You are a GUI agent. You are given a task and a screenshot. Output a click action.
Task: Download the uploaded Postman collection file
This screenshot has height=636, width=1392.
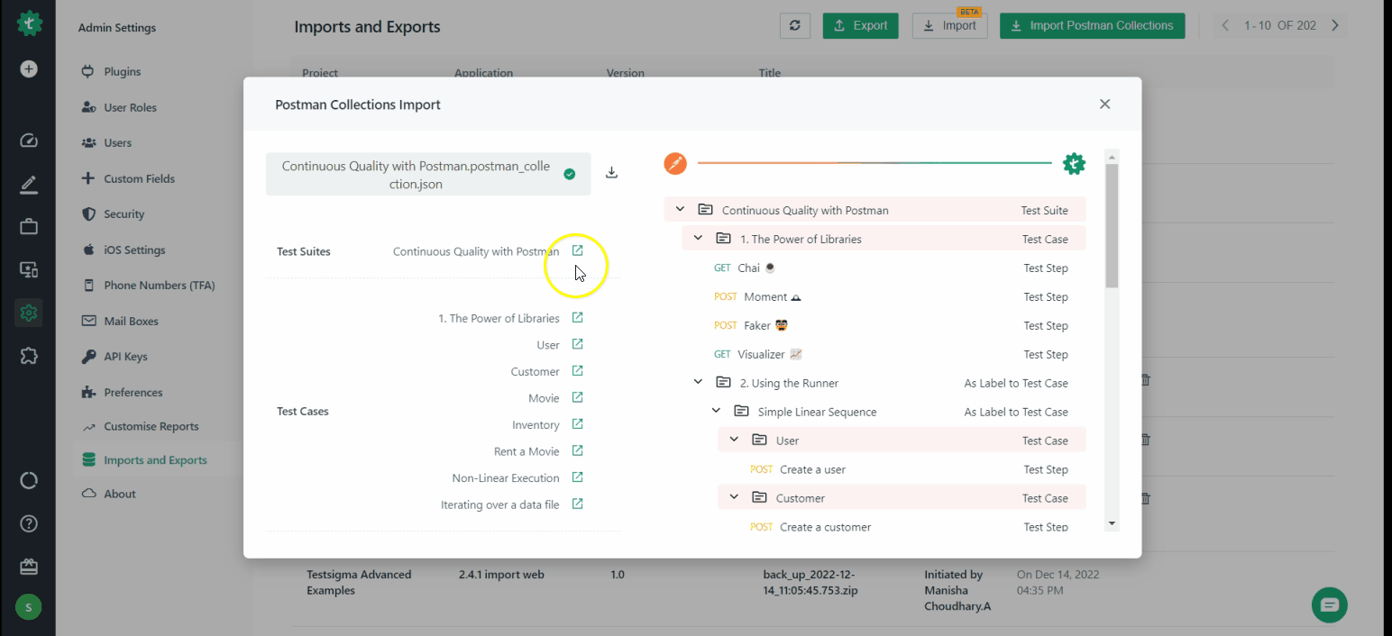coord(611,173)
